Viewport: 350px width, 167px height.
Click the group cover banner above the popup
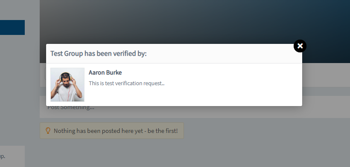point(195,22)
